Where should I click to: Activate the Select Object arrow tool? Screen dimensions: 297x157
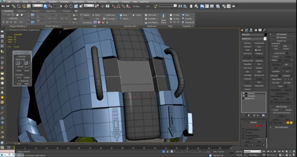(45, 6)
